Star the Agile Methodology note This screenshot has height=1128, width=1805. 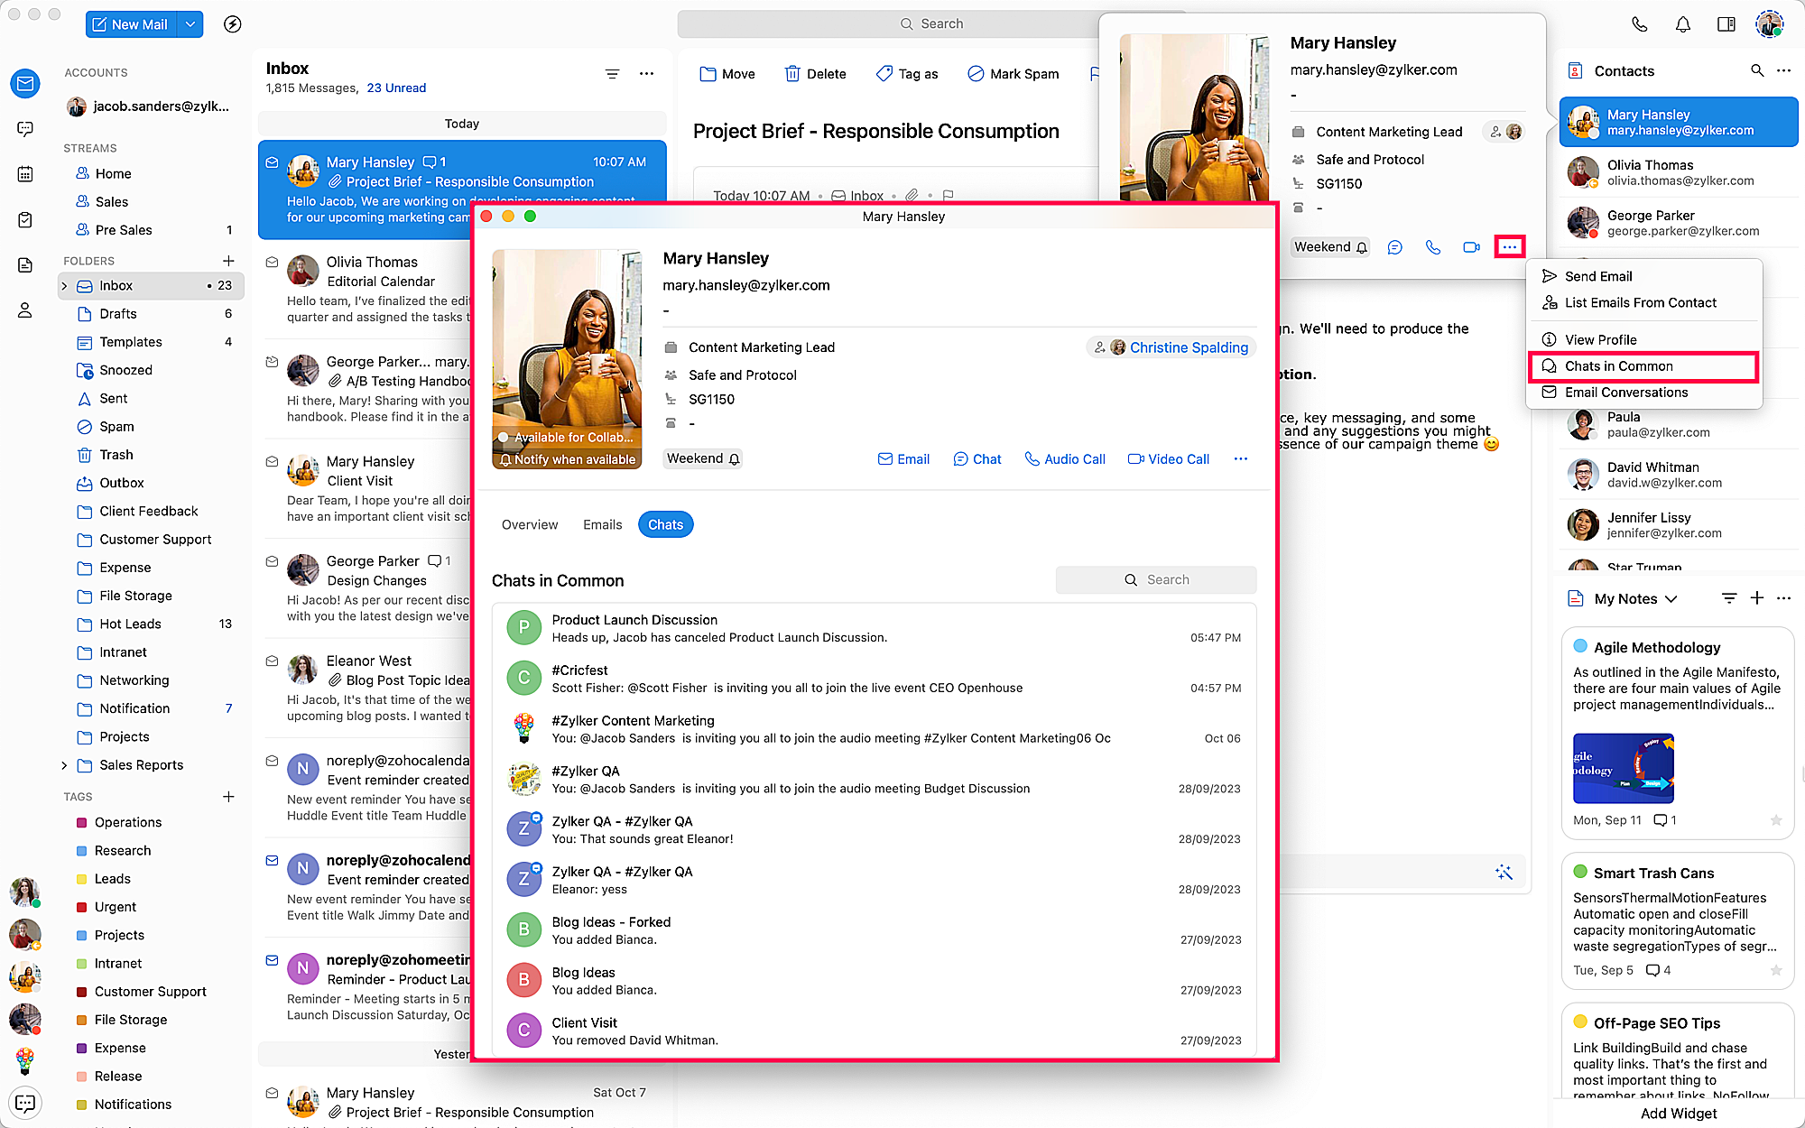(1775, 820)
